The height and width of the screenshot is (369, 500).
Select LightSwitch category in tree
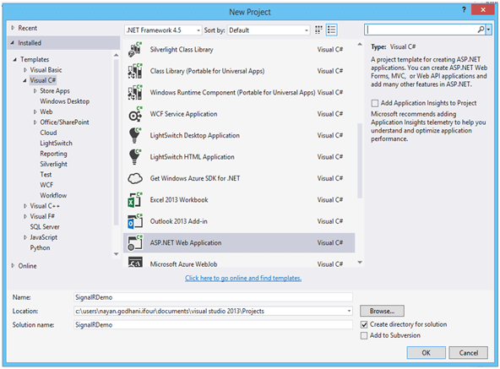click(x=56, y=144)
